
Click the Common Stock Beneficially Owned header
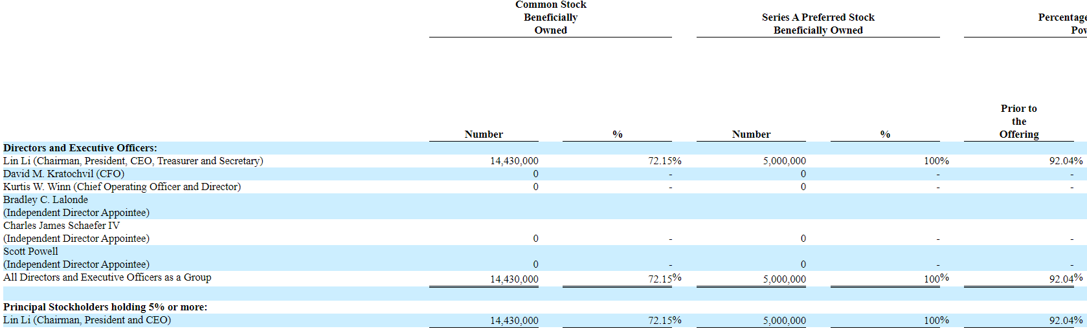550,17
